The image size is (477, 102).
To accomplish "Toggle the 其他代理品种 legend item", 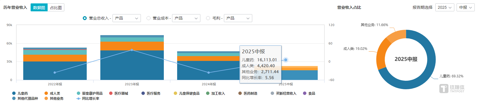I will (x=25, y=98).
